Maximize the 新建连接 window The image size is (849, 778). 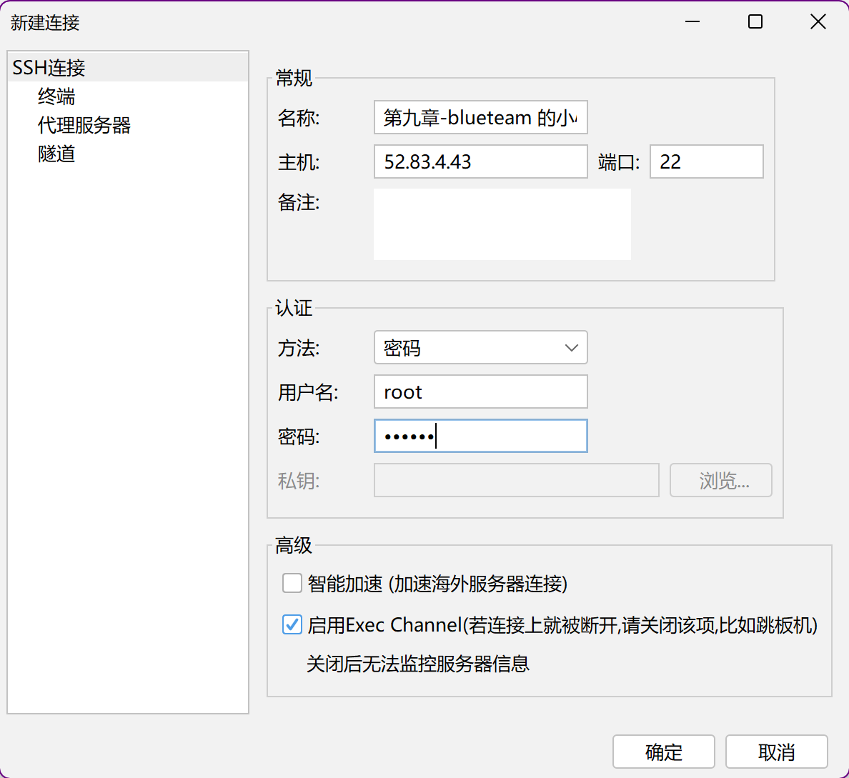coord(755,22)
